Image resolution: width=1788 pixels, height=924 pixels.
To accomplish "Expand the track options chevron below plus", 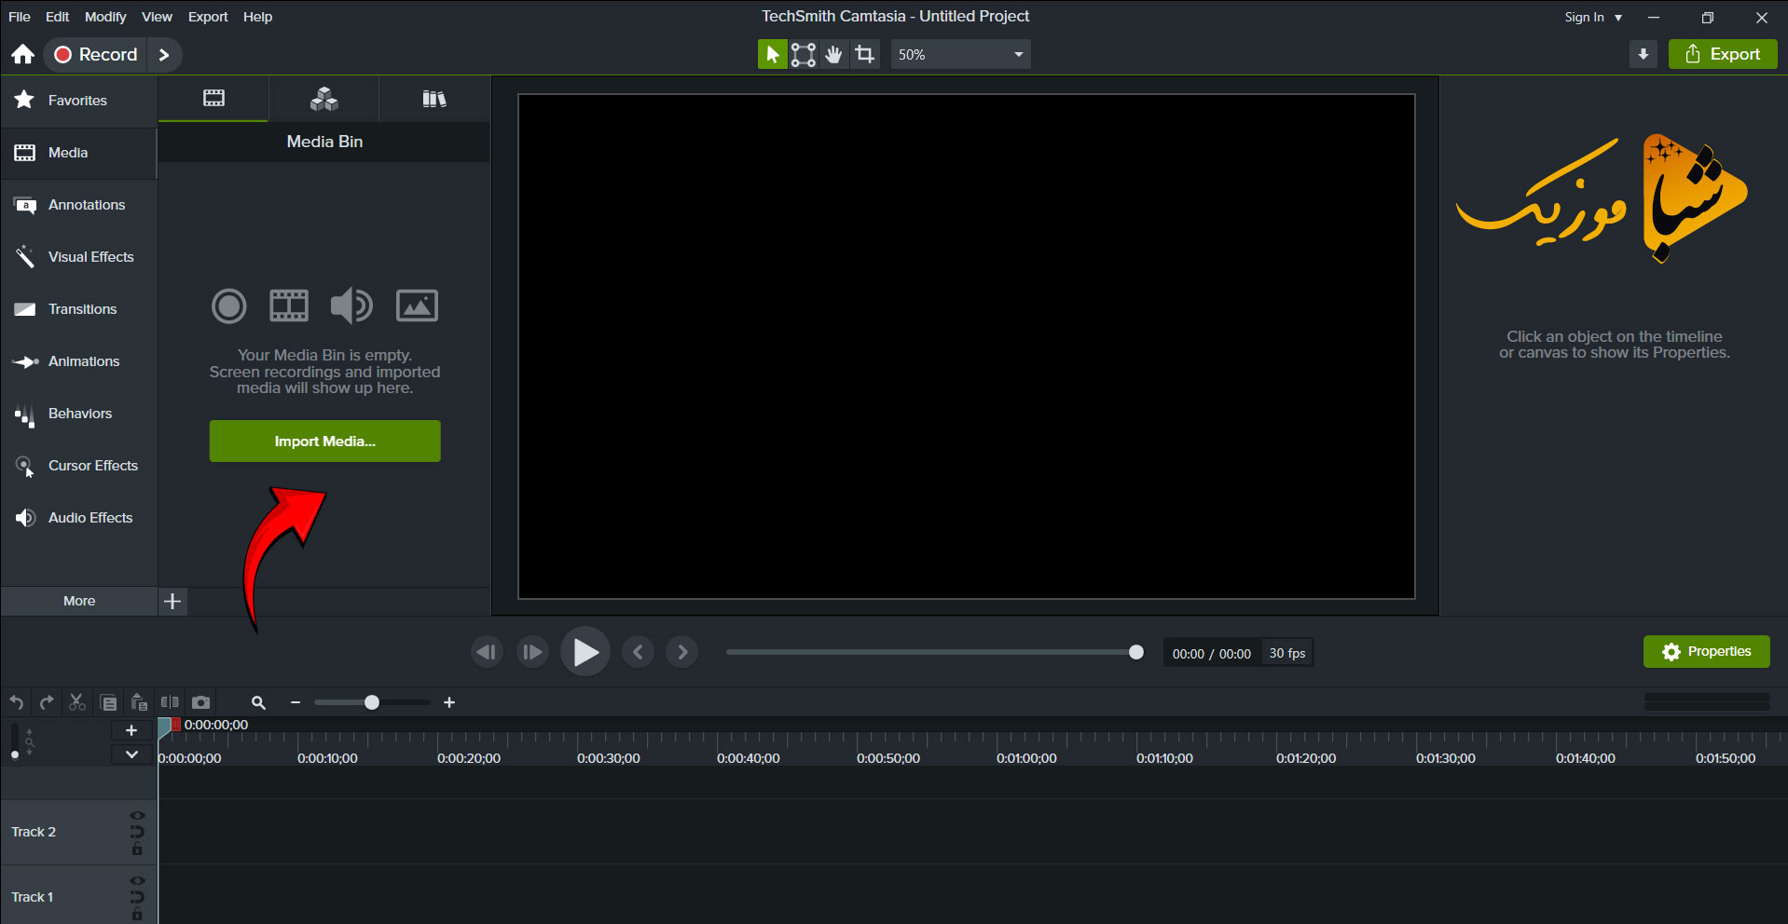I will point(131,754).
